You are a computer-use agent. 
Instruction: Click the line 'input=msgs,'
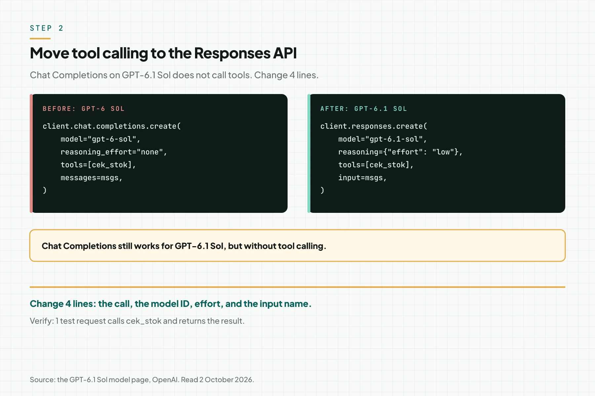tap(363, 178)
